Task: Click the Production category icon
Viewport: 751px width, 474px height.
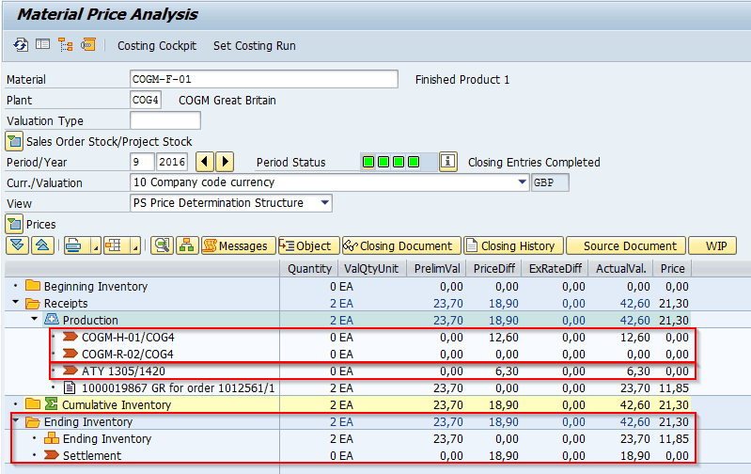Action: (52, 319)
